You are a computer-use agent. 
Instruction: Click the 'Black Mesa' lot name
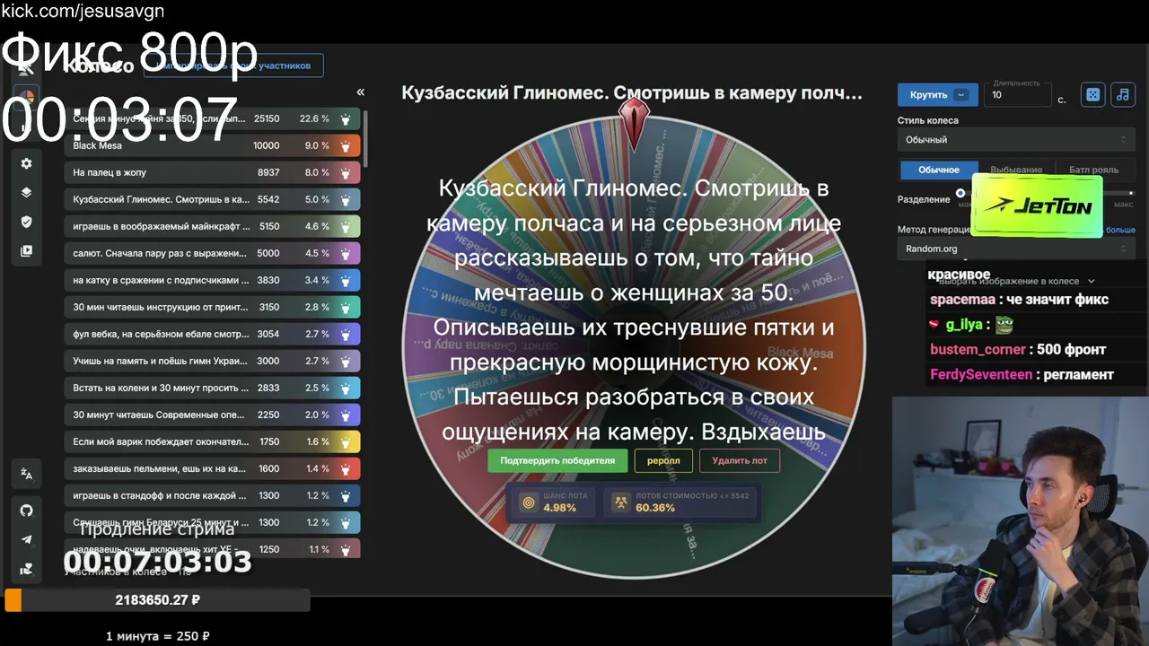98,145
